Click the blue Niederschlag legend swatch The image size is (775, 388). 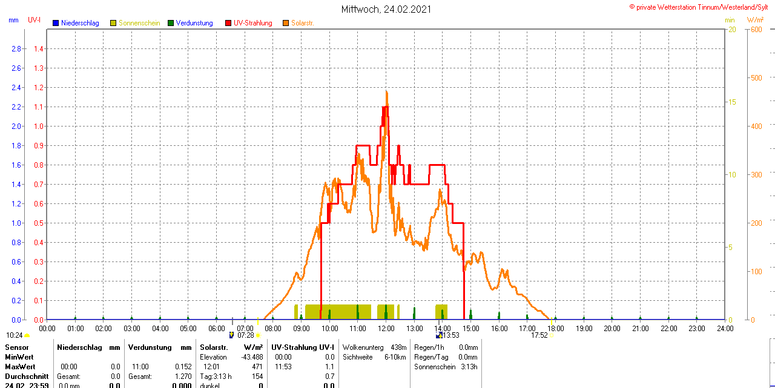click(x=56, y=23)
